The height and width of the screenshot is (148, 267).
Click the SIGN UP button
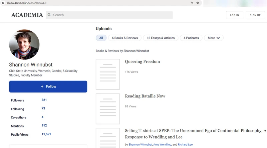click(x=255, y=15)
